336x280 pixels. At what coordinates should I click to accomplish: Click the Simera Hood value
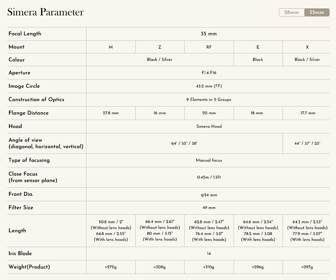(209, 126)
